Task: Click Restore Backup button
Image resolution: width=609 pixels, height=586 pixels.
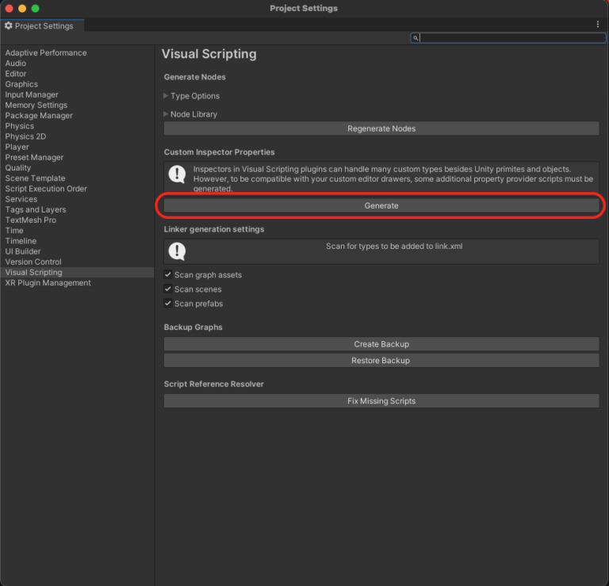Action: [381, 361]
